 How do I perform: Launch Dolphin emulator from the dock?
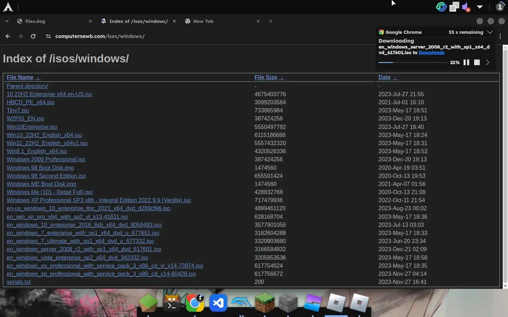coord(241,303)
